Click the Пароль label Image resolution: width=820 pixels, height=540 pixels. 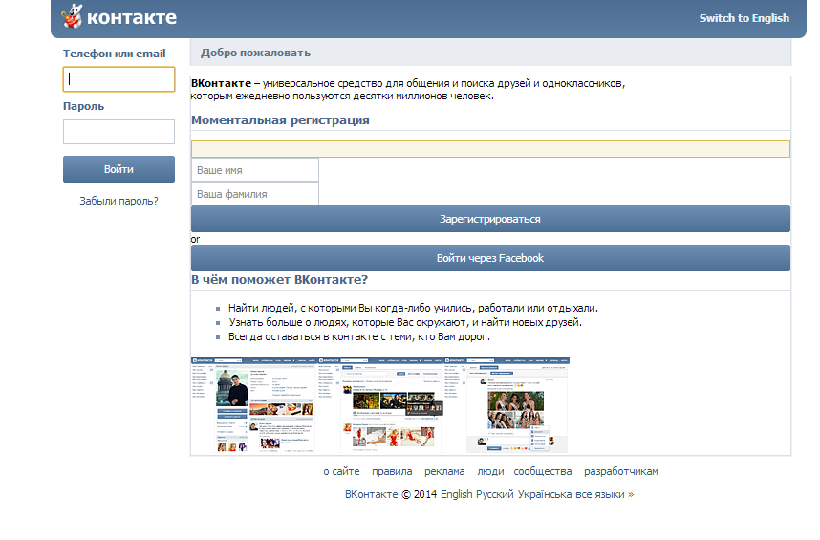point(84,107)
